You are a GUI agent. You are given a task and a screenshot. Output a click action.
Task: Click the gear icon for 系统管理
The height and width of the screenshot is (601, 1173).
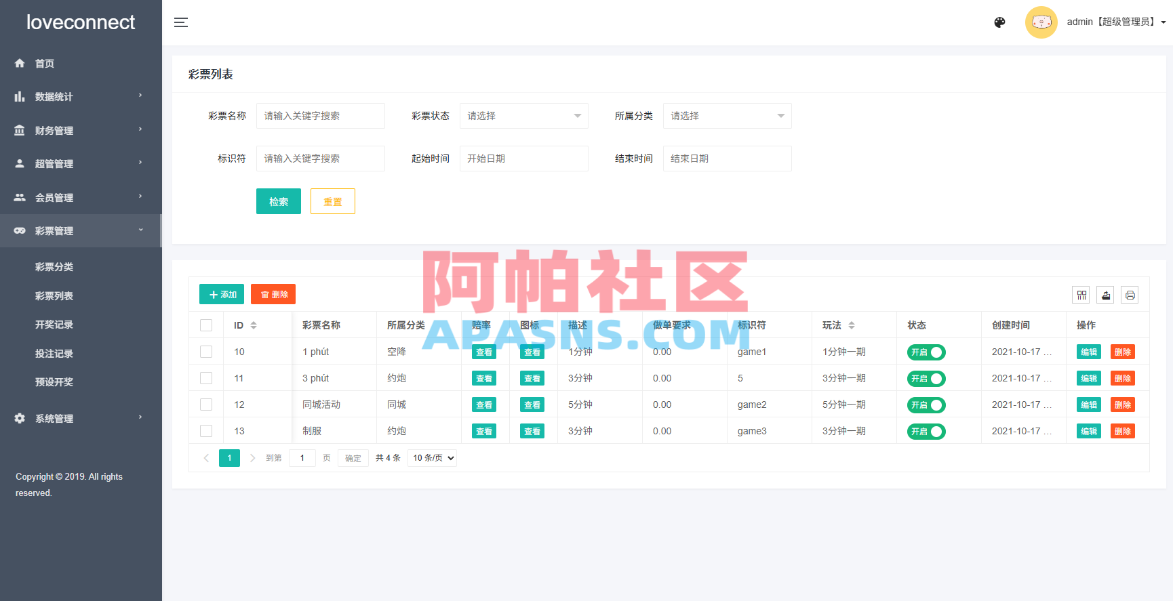coord(20,418)
